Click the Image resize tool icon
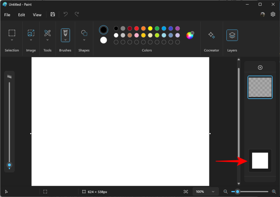Image resolution: width=280 pixels, height=197 pixels. click(x=31, y=33)
